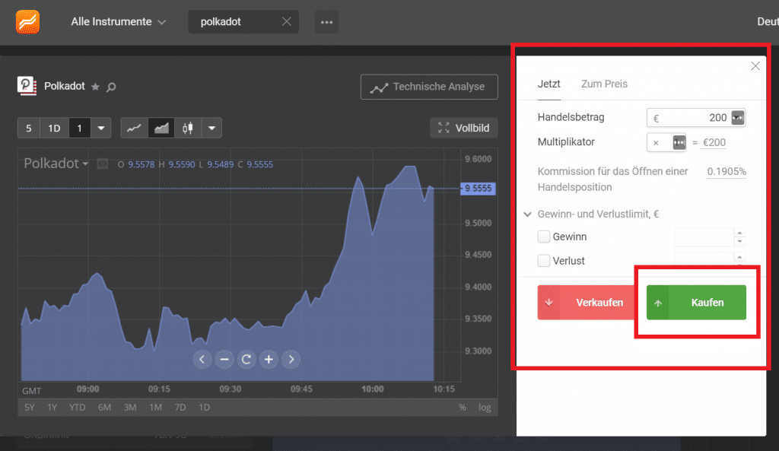The height and width of the screenshot is (451, 779).
Task: Open the Polkadot chart legend dropdown
Action: [56, 164]
